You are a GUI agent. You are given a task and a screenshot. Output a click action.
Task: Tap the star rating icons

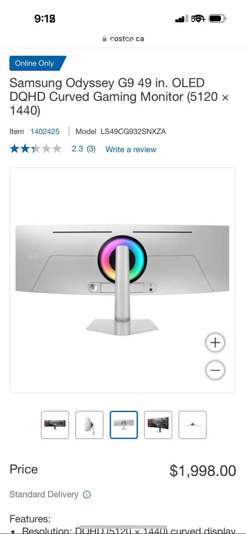tap(35, 149)
